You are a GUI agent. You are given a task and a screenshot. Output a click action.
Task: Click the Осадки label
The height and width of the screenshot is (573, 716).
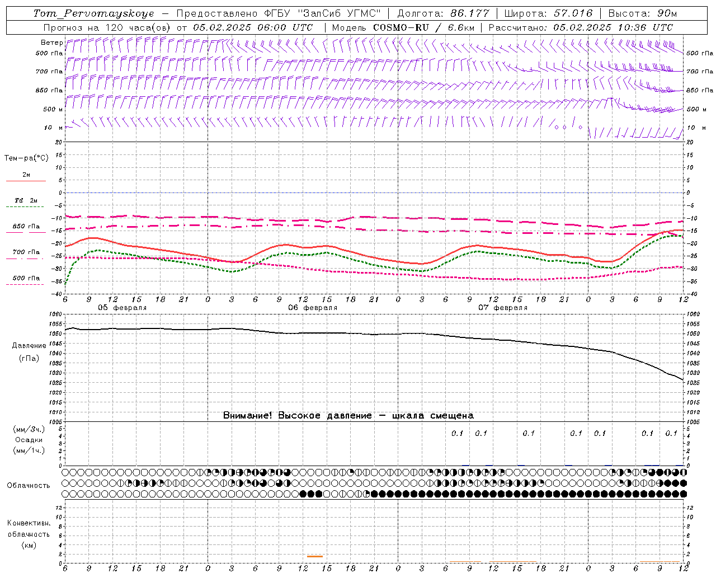pyautogui.click(x=29, y=440)
